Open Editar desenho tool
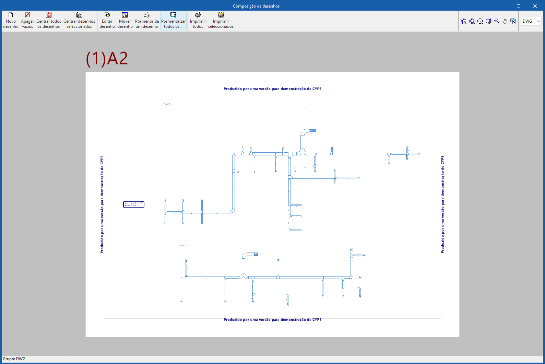Image resolution: width=545 pixels, height=364 pixels. click(107, 21)
